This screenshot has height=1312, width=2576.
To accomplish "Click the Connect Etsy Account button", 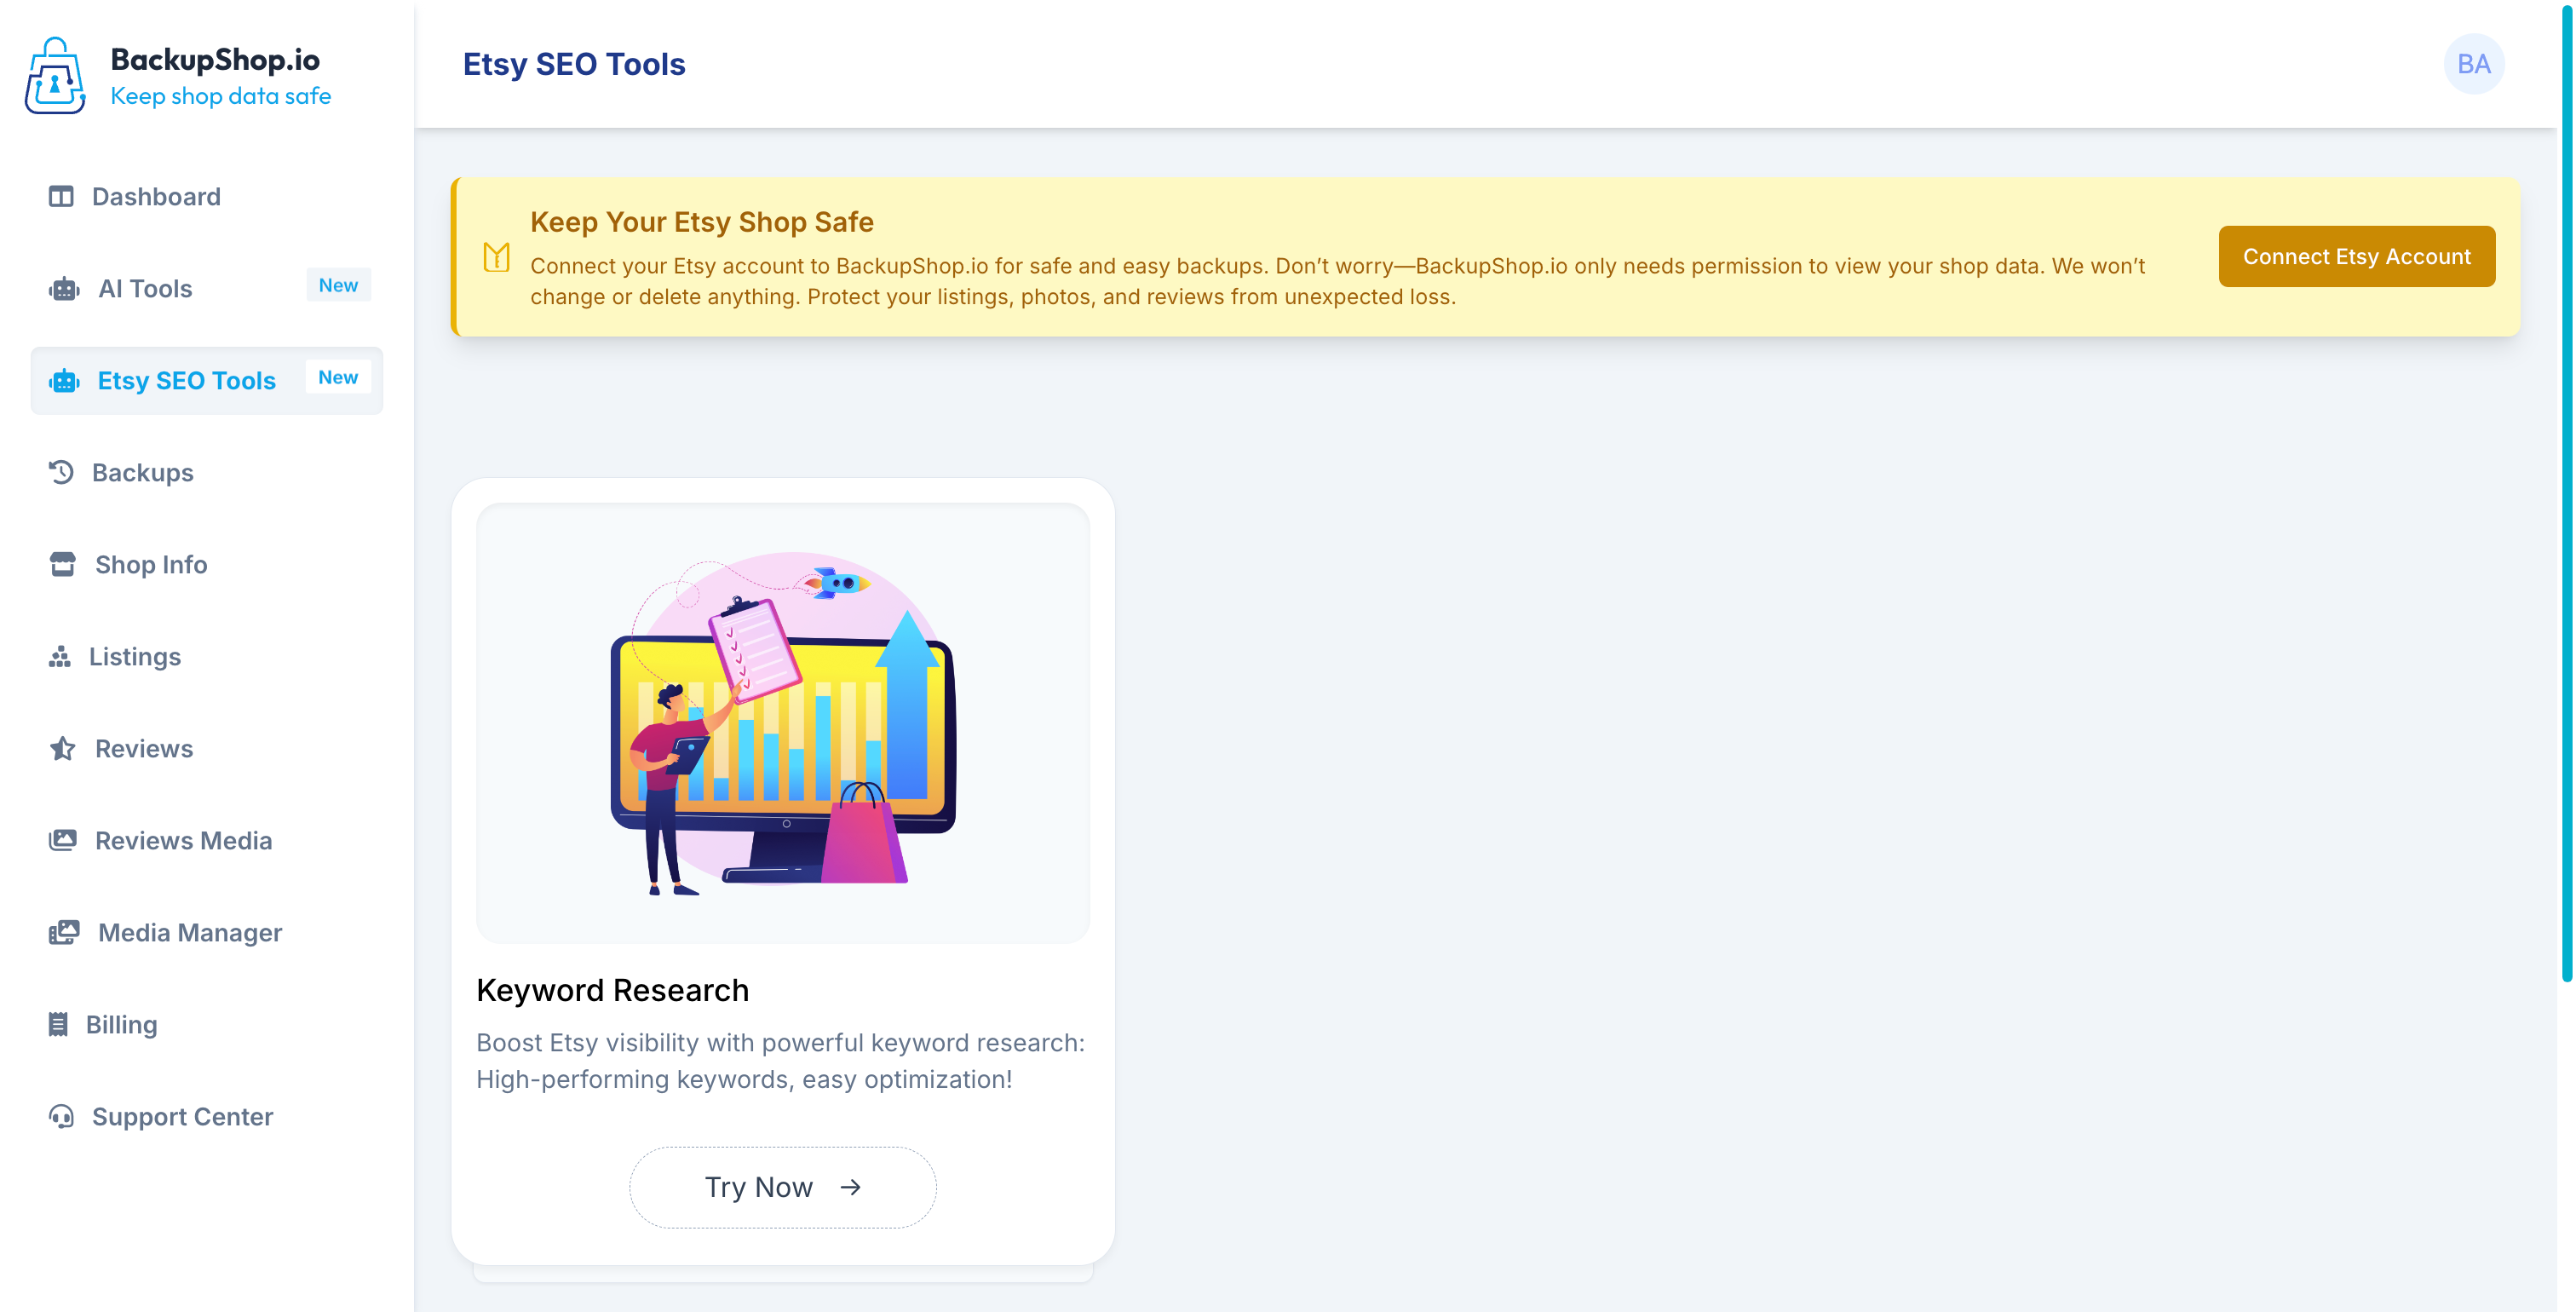I will (2356, 257).
